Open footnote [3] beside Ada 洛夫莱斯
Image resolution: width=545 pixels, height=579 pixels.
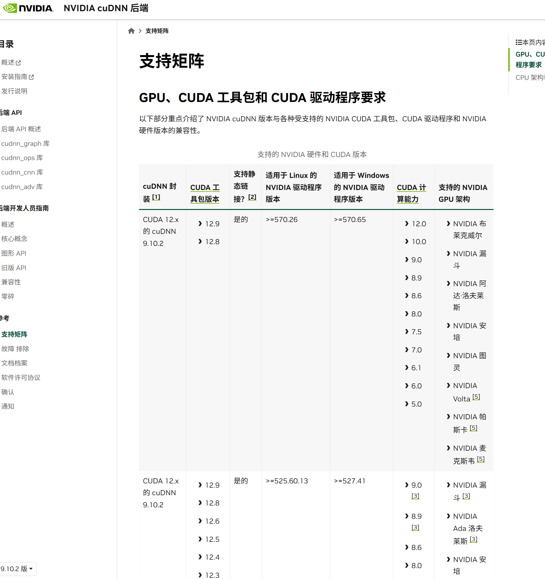point(474,539)
